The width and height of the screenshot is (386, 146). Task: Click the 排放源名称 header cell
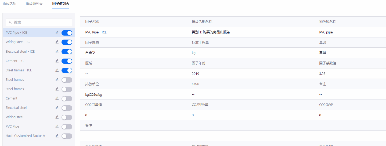click(x=350, y=22)
